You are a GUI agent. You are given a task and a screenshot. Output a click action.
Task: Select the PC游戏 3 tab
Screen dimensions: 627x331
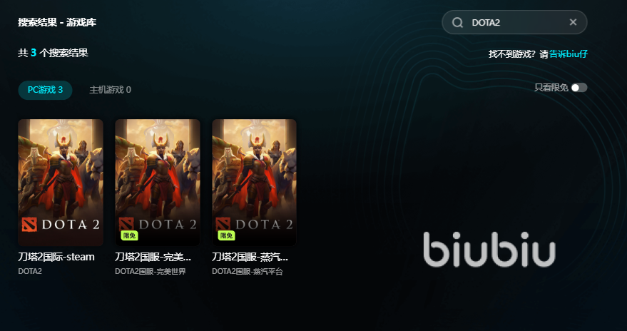point(45,90)
